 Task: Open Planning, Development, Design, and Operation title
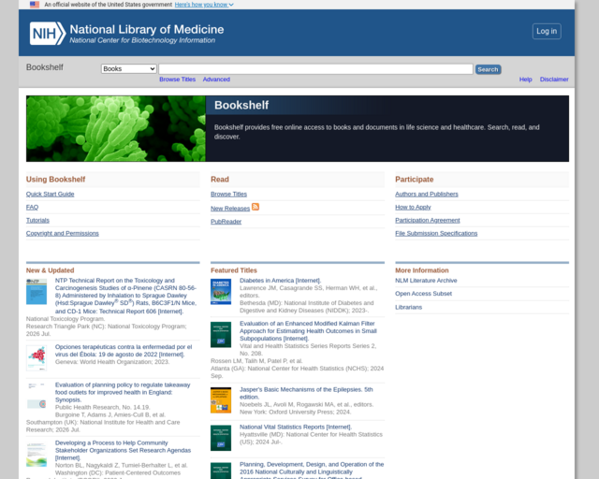pos(312,471)
